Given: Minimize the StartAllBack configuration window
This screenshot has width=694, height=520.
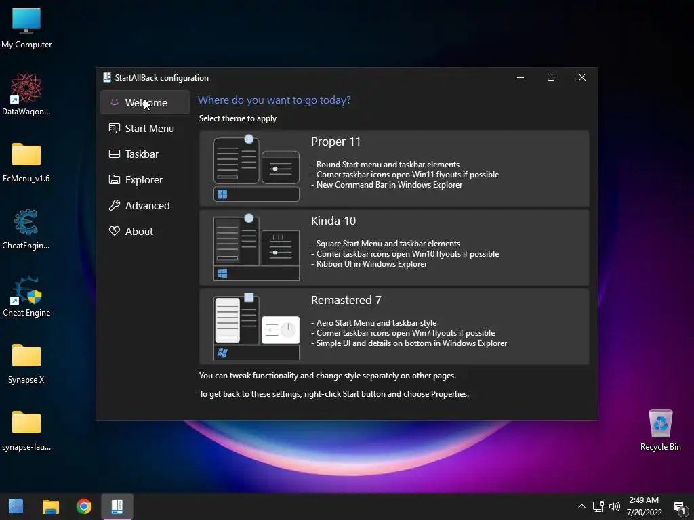Looking at the screenshot, I should click(x=520, y=77).
